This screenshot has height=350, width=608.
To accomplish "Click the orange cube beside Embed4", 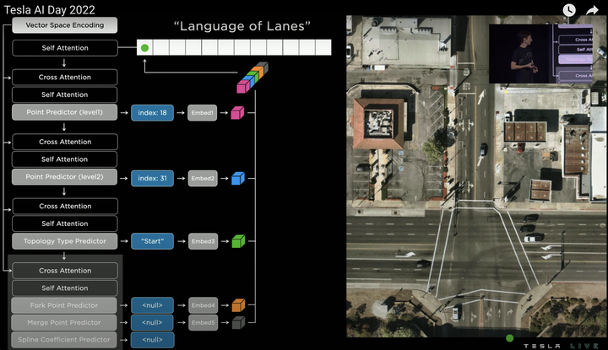I will click(x=238, y=305).
